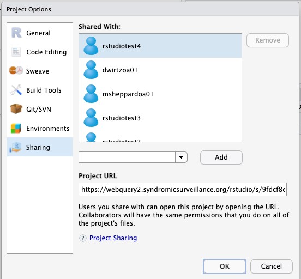Click the username input field

(127, 157)
